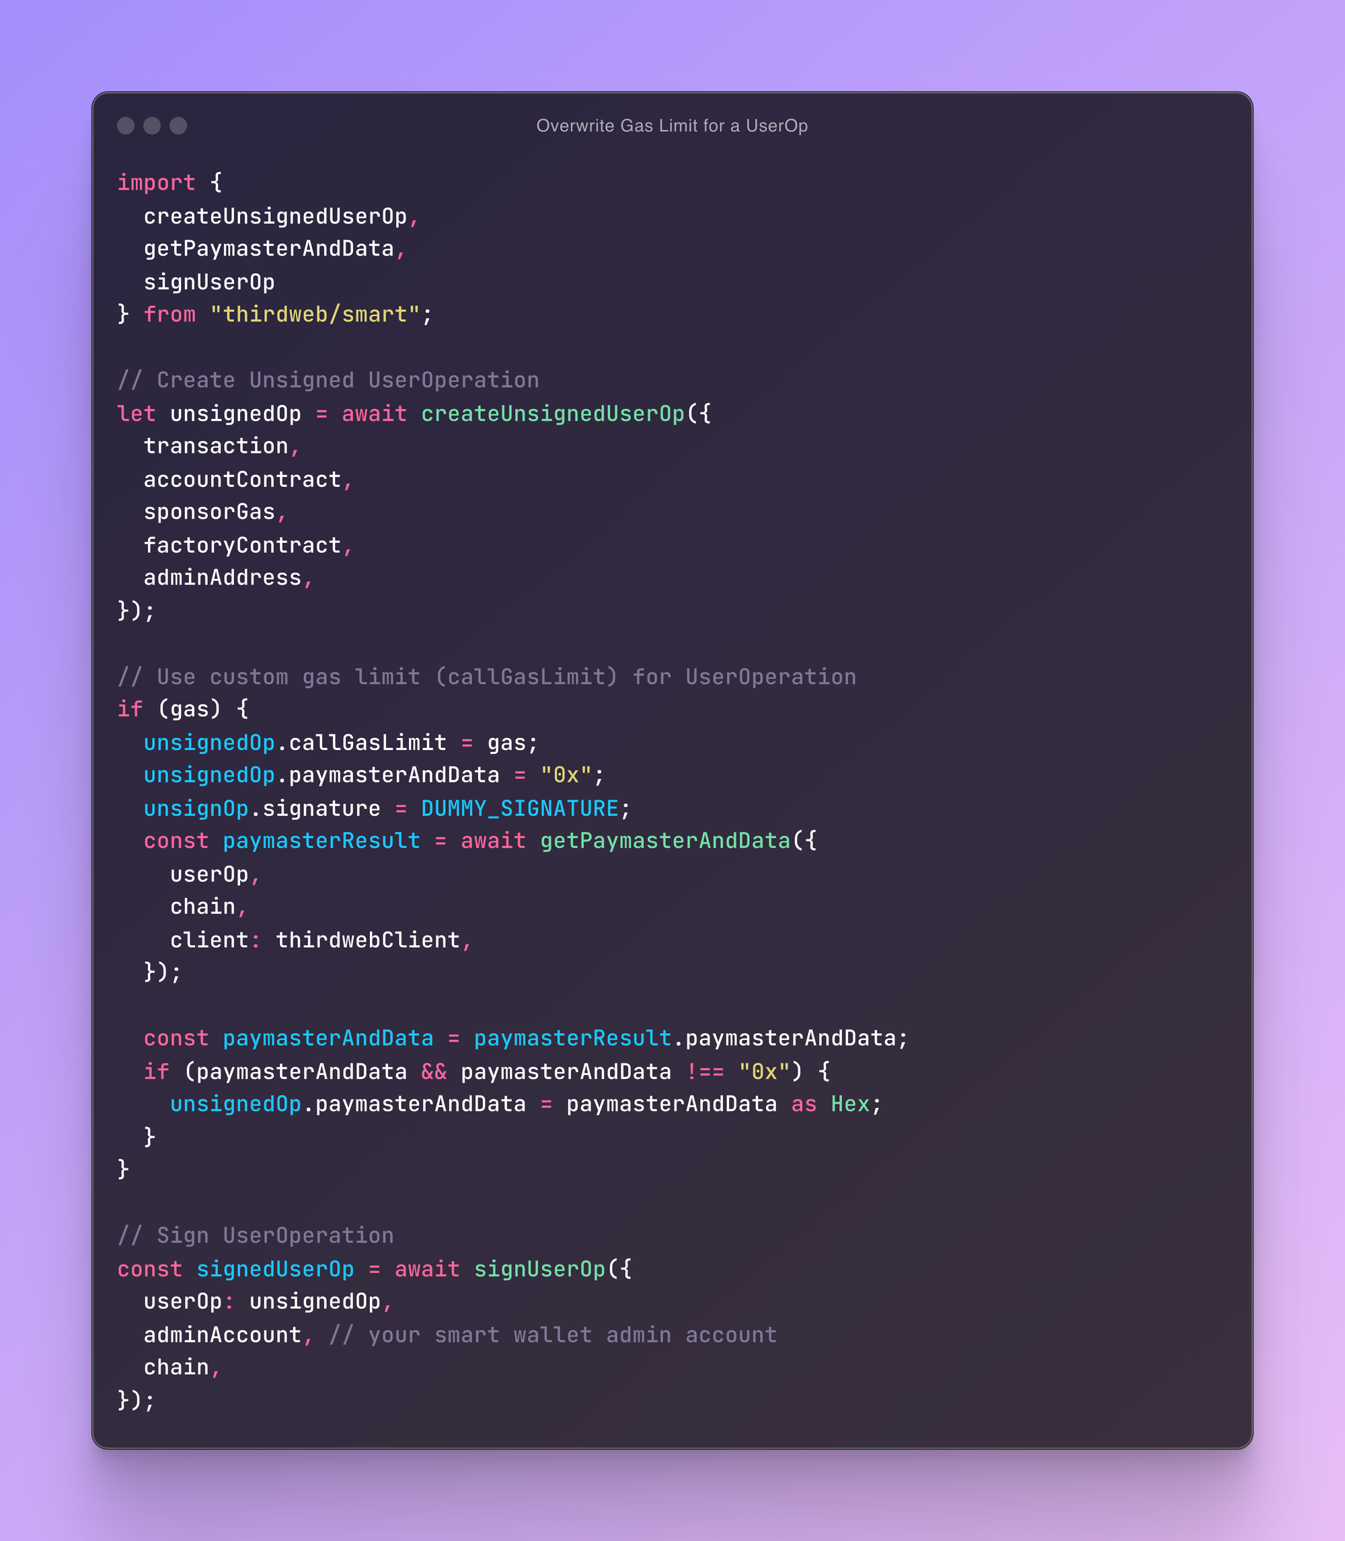
Task: Click the "thirdweb/smart" string literal
Action: coord(315,313)
